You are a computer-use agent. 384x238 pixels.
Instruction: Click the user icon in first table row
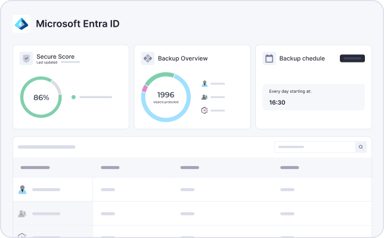(x=23, y=190)
